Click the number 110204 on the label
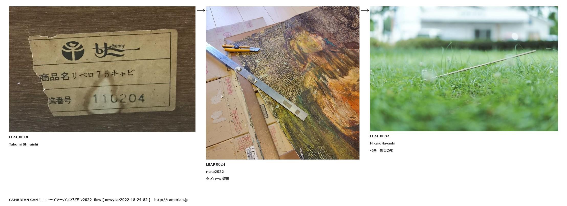The height and width of the screenshot is (206, 567). coord(119,99)
